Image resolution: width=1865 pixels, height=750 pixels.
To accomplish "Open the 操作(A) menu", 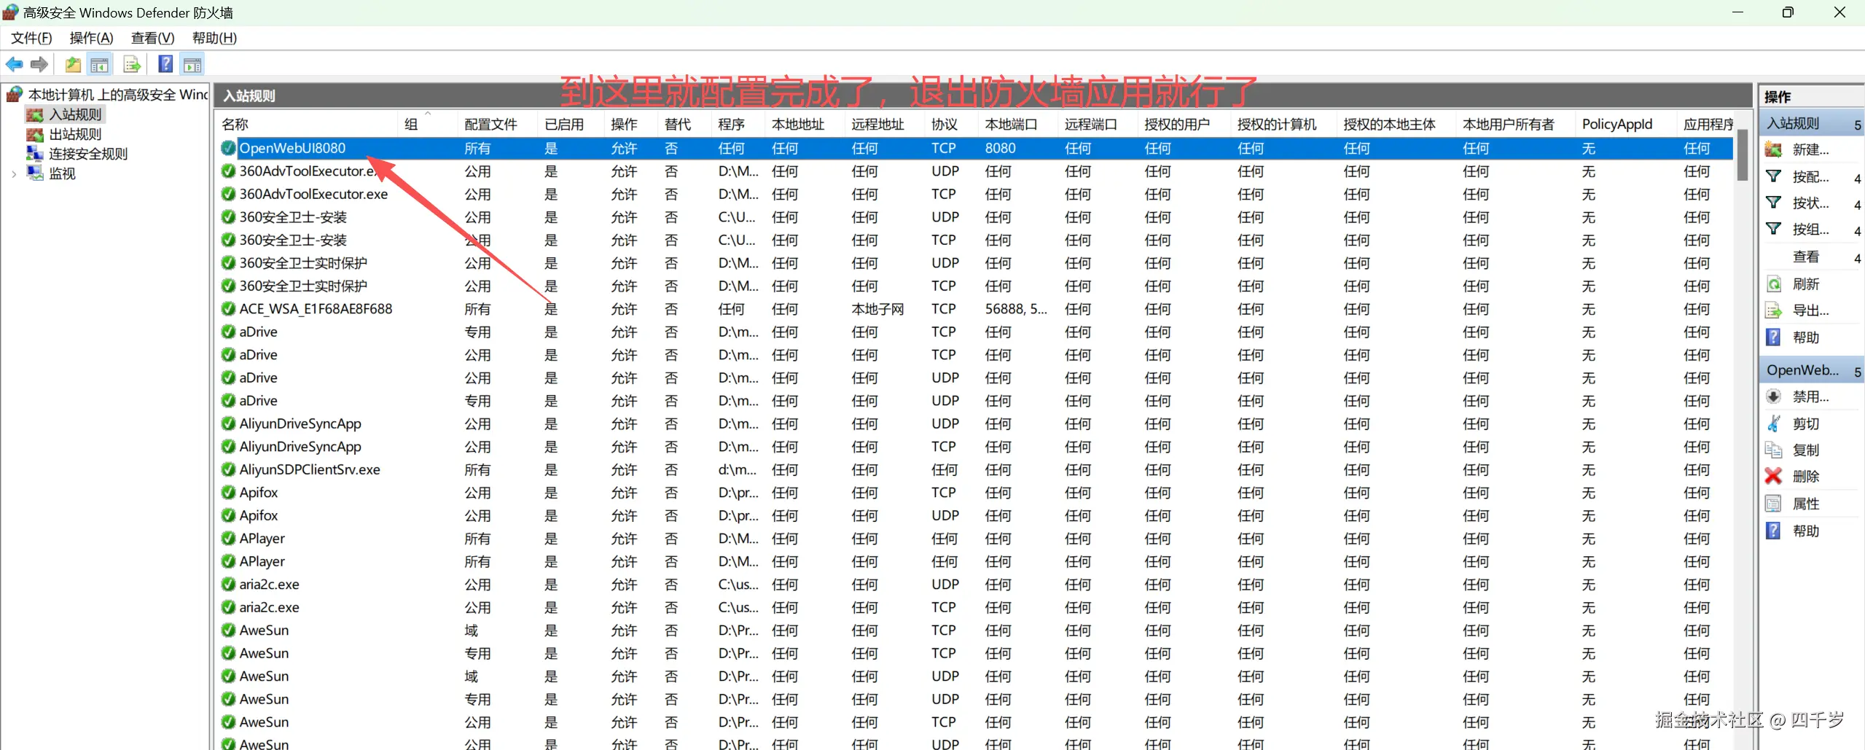I will click(x=92, y=38).
